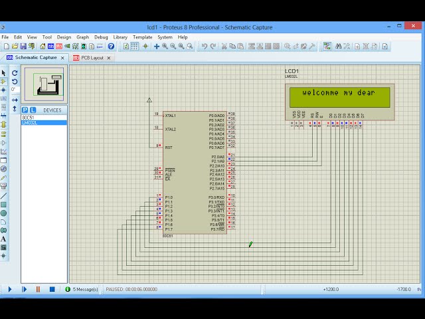
Task: Click the Redo arrow icon
Action: pos(213,47)
